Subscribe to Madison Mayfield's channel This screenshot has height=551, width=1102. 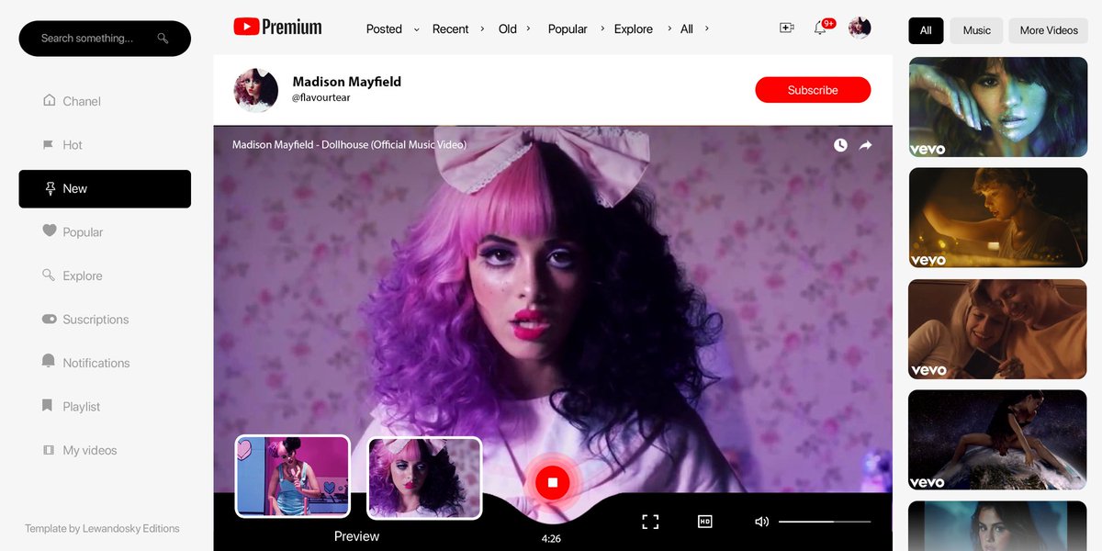pyautogui.click(x=813, y=90)
